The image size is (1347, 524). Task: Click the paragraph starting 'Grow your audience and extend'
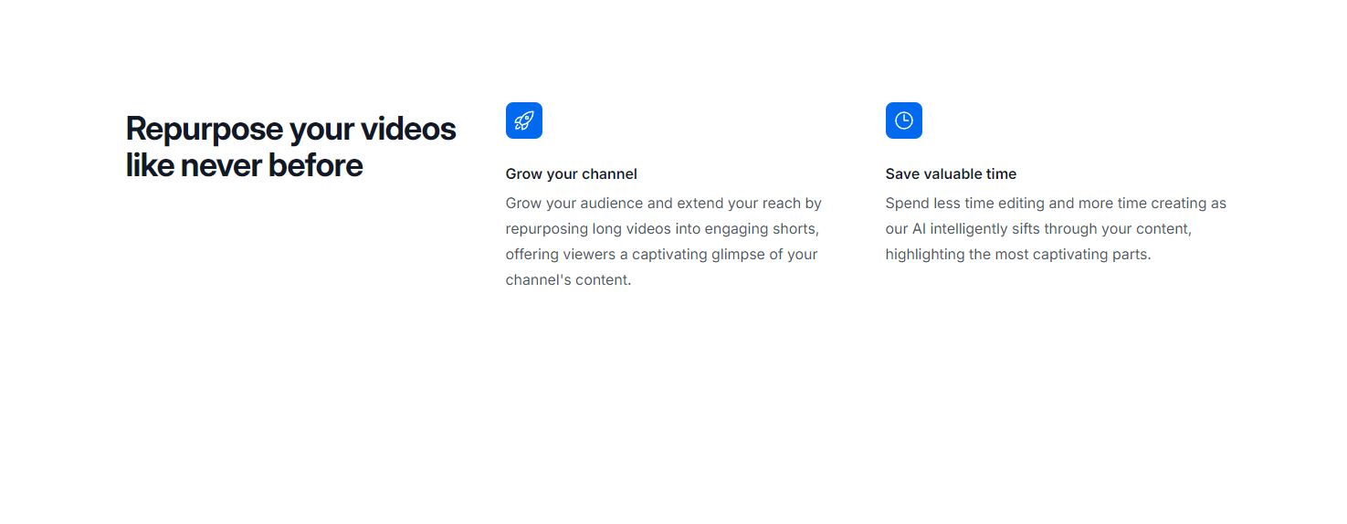point(664,241)
